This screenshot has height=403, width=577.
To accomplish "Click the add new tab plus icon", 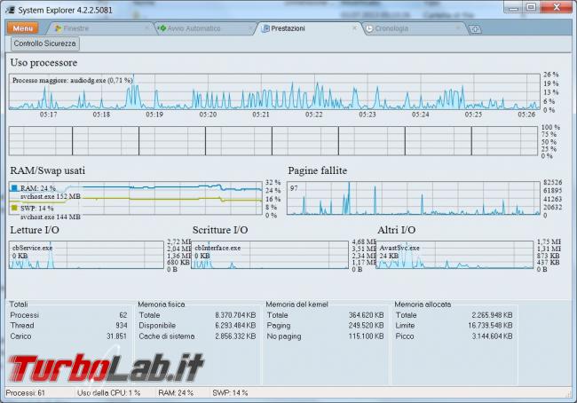I will tap(475, 29).
